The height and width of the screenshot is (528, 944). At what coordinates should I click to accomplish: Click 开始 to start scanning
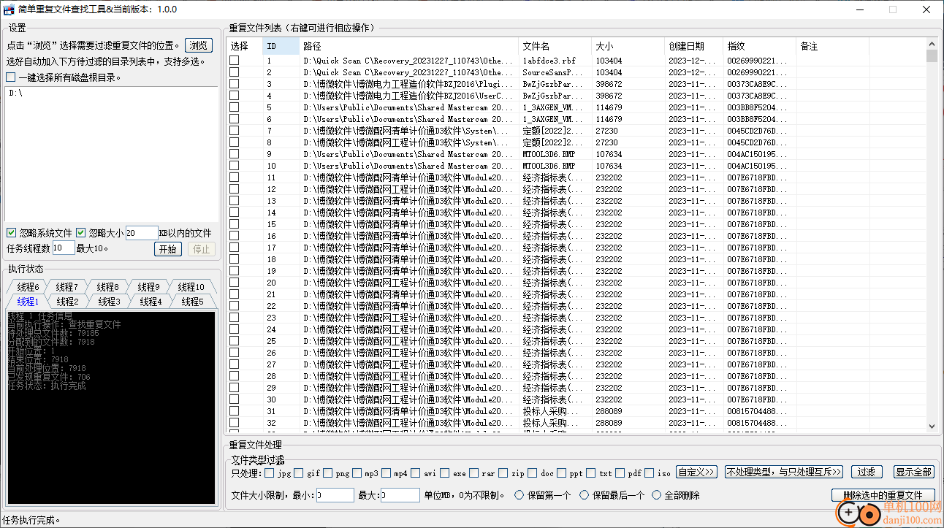point(167,249)
